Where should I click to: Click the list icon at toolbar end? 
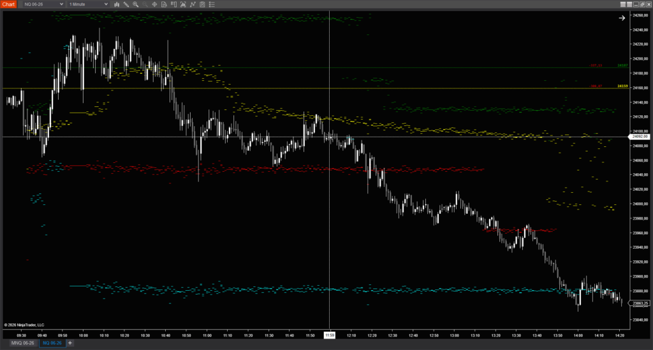[212, 4]
